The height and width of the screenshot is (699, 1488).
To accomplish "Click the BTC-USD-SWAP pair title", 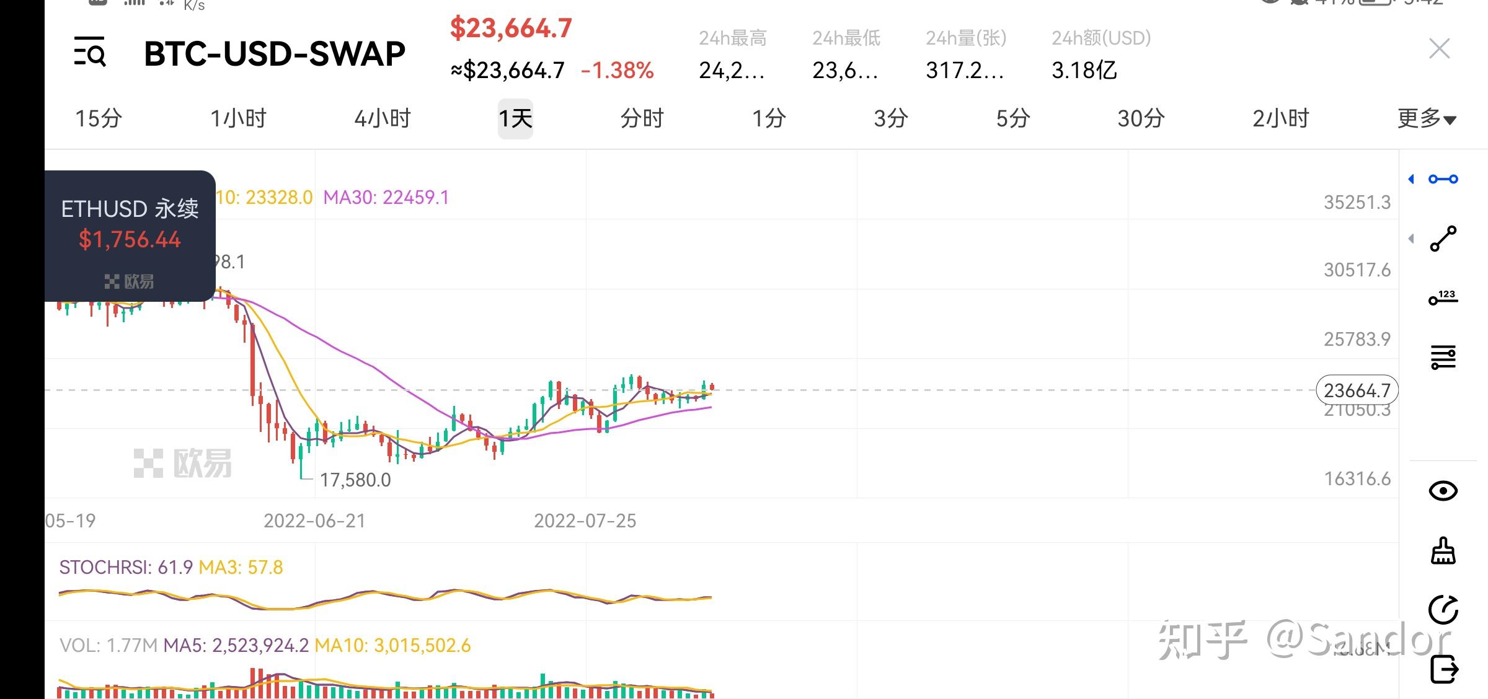I will (x=274, y=54).
